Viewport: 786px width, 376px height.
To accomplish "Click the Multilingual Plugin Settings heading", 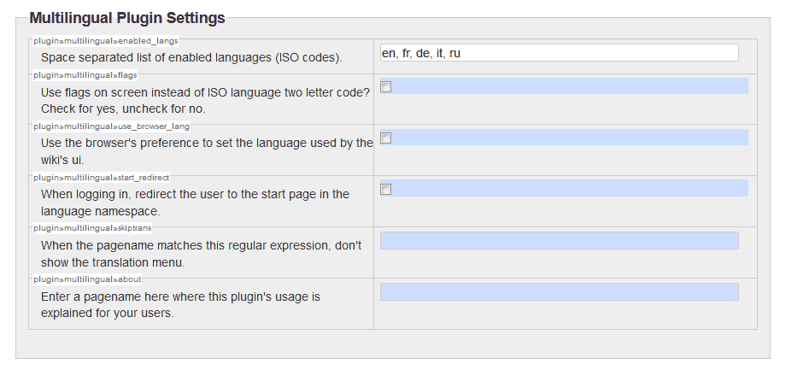I will coord(127,17).
